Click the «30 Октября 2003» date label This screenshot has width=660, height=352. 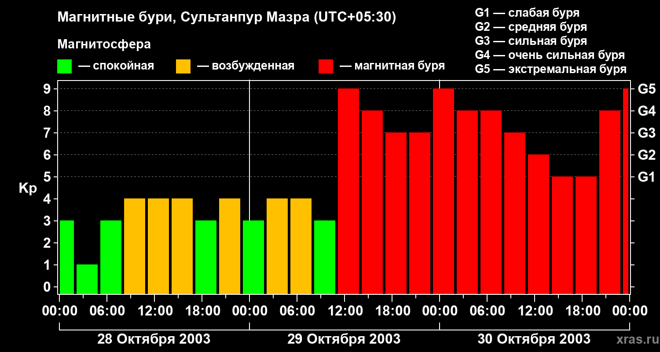click(534, 339)
